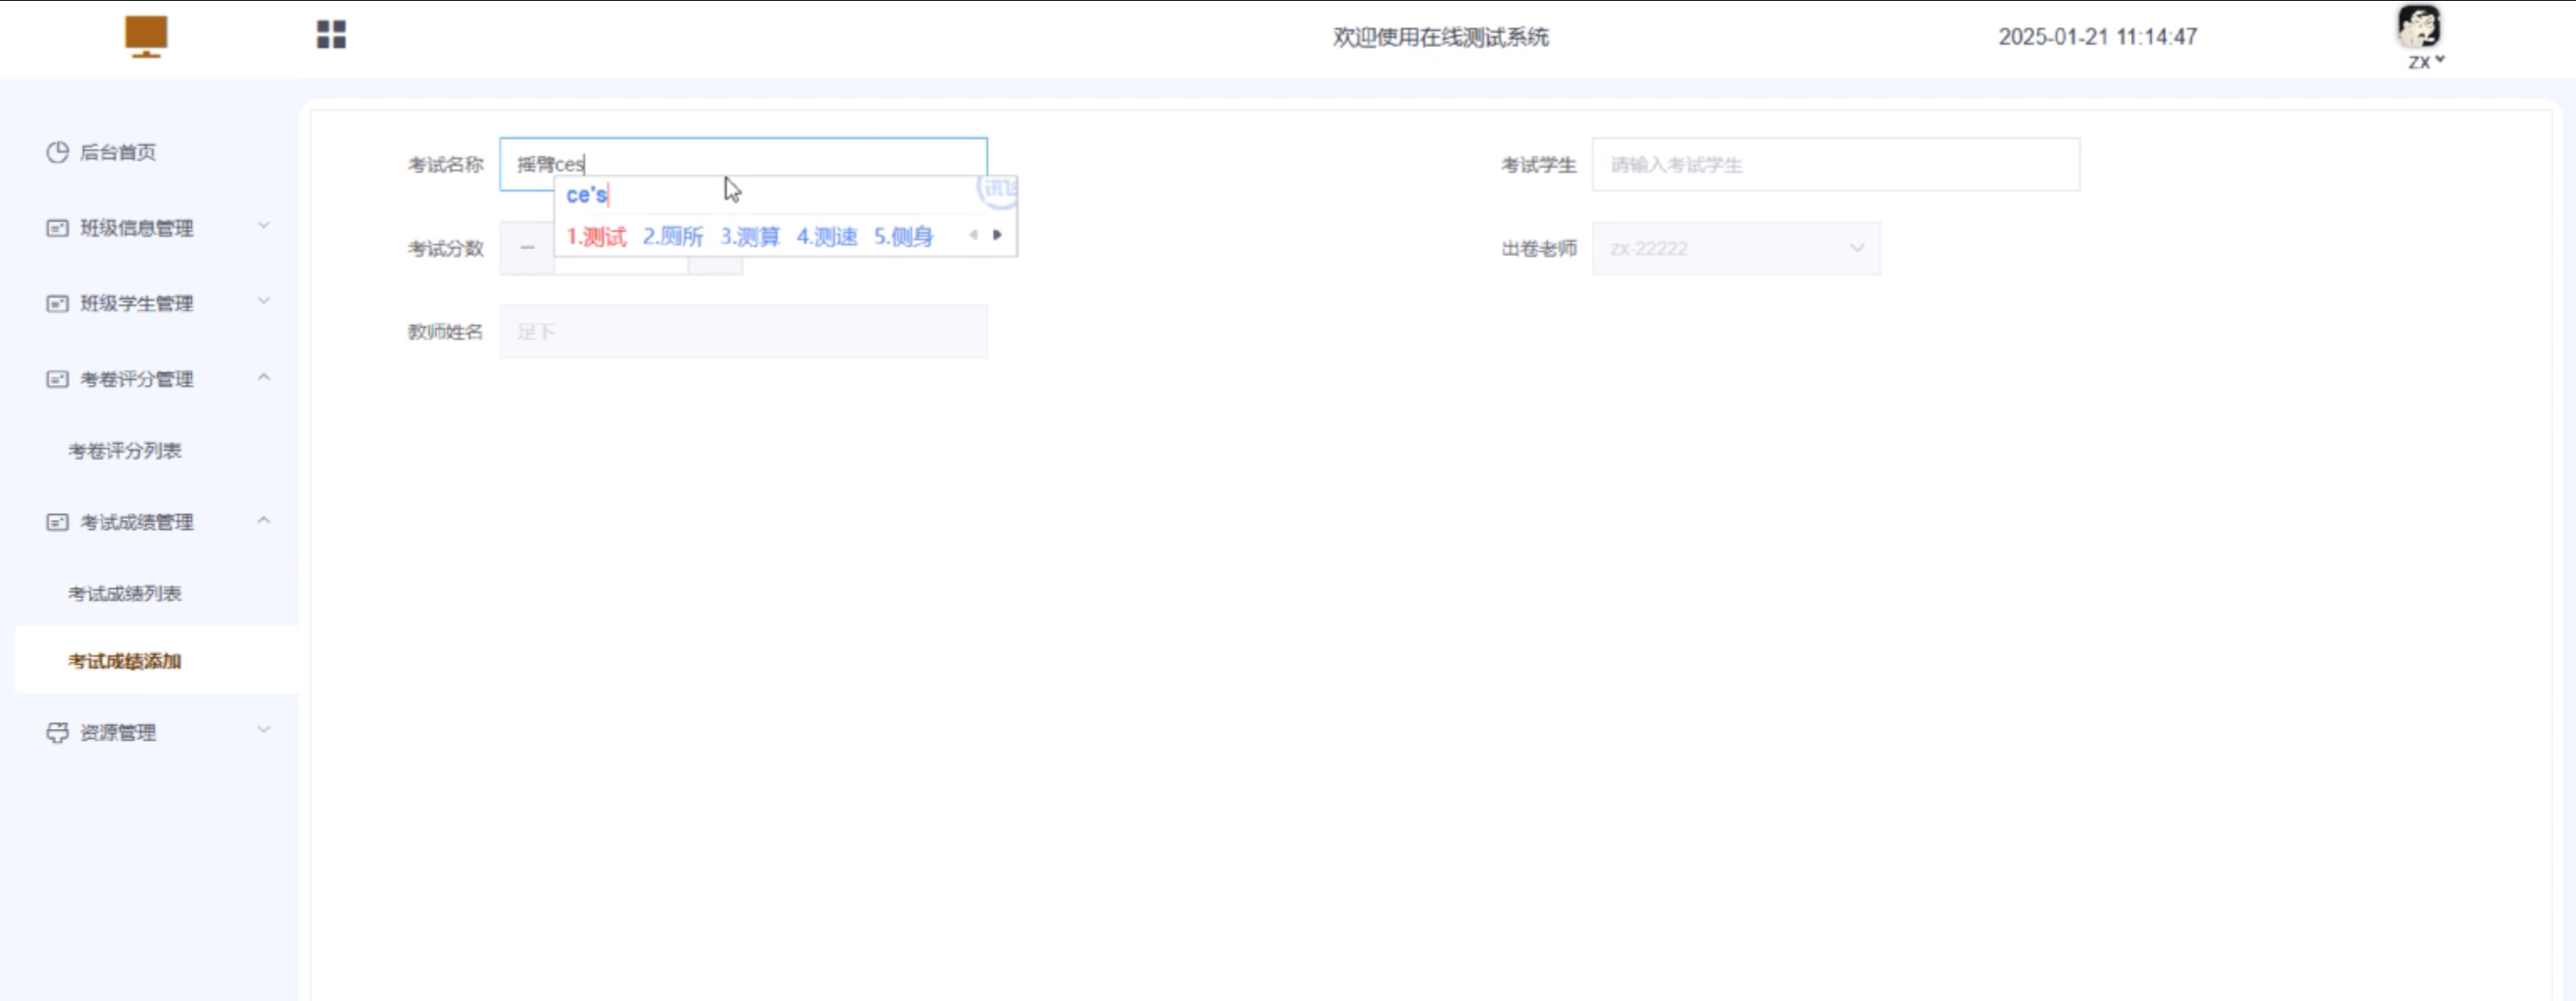Click the 资源管理 printer icon

57,732
